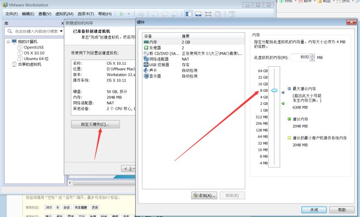Click the USB controller icon
The image size is (360, 217).
(x=146, y=65)
